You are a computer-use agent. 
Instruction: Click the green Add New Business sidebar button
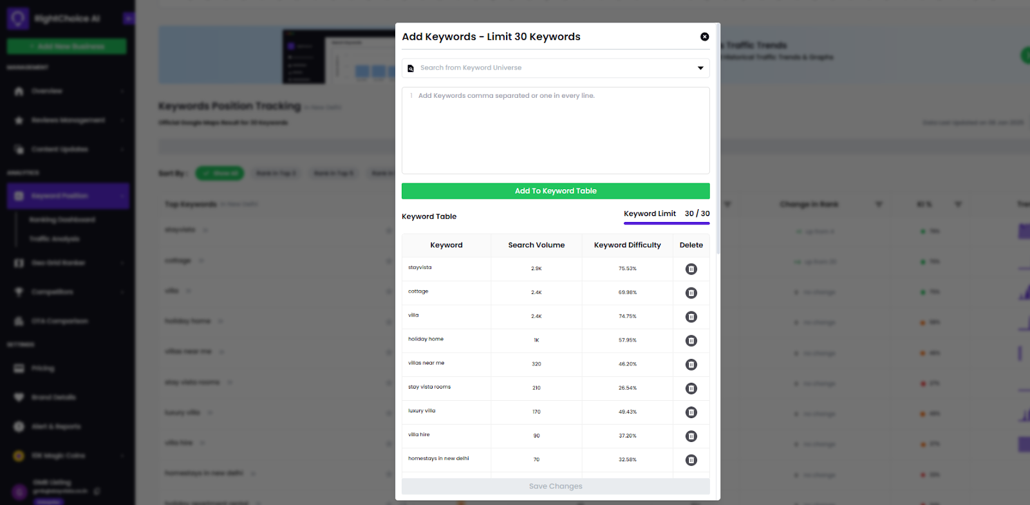tap(67, 46)
